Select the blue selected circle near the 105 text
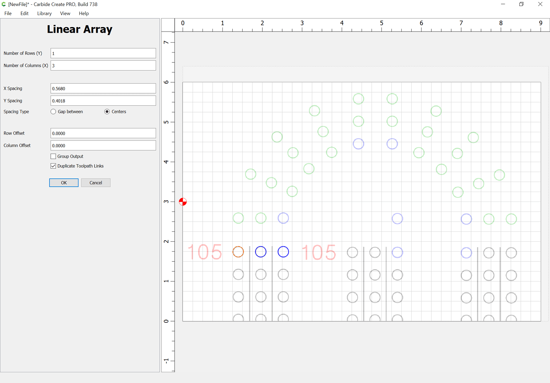 [x=261, y=251]
